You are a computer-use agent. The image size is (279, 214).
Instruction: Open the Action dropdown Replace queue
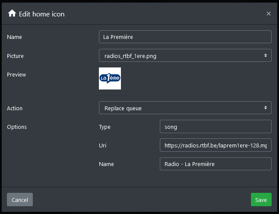(185, 108)
